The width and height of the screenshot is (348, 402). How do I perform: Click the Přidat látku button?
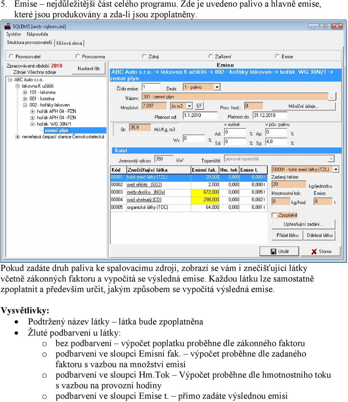point(287,235)
